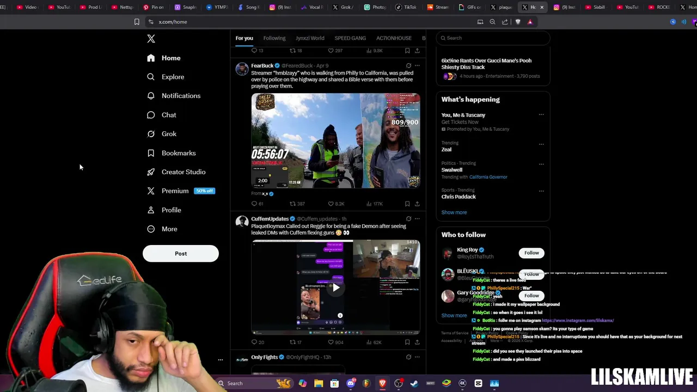Image resolution: width=697 pixels, height=392 pixels.
Task: Open options for the Swalwell trend
Action: click(x=541, y=164)
